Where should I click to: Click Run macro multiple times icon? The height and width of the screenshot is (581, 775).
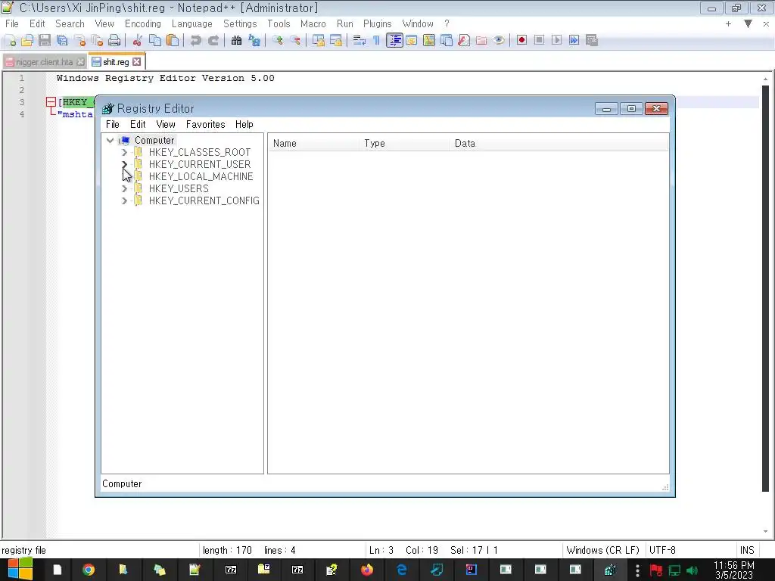tap(574, 41)
